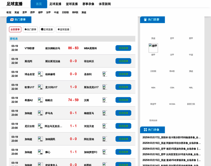Click 高清直播 for 萨马岛 vs 梅德亚马
The image size is (211, 166).
click(x=123, y=113)
